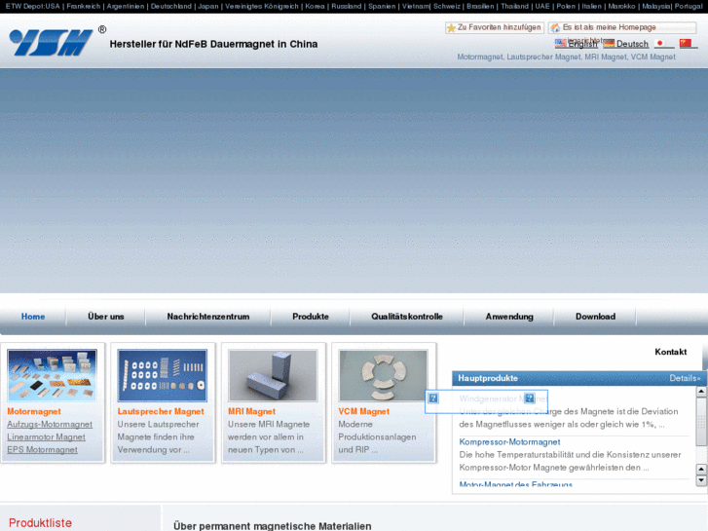Select the Spanien depot link

point(382,6)
